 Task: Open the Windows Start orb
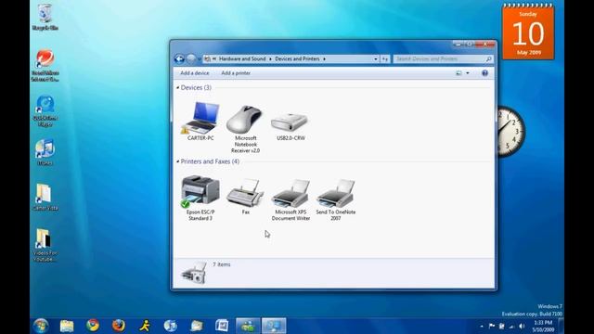pos(41,326)
